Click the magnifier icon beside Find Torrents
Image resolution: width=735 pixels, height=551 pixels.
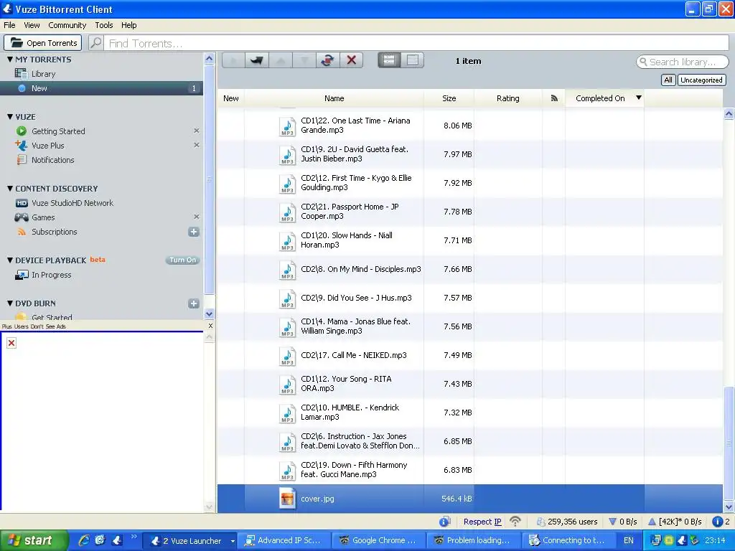(95, 42)
